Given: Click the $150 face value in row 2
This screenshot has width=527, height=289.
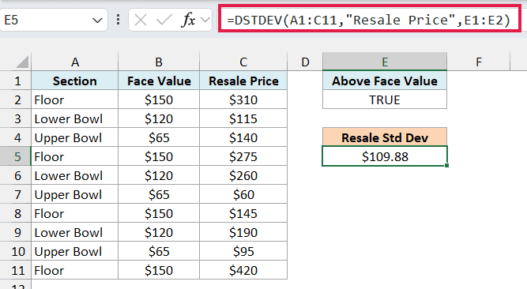Looking at the screenshot, I should point(159,99).
